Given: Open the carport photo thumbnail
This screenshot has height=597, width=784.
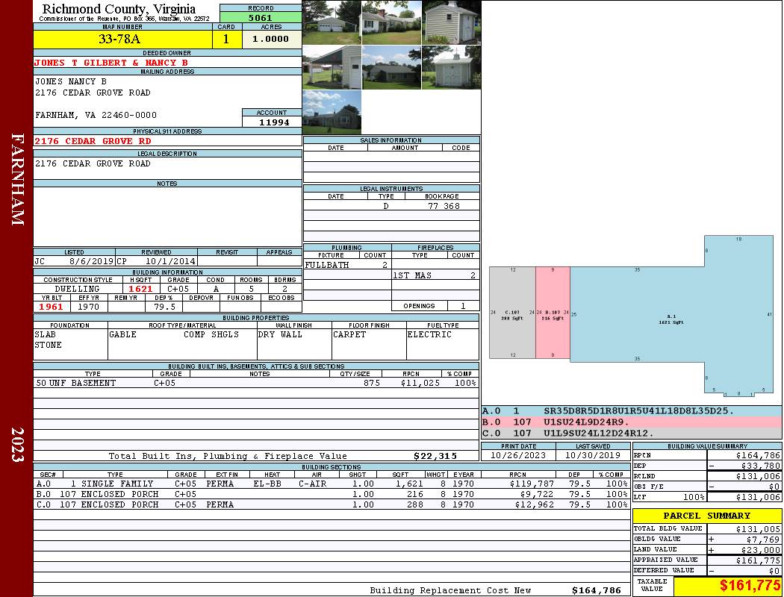Looking at the screenshot, I should click(332, 67).
